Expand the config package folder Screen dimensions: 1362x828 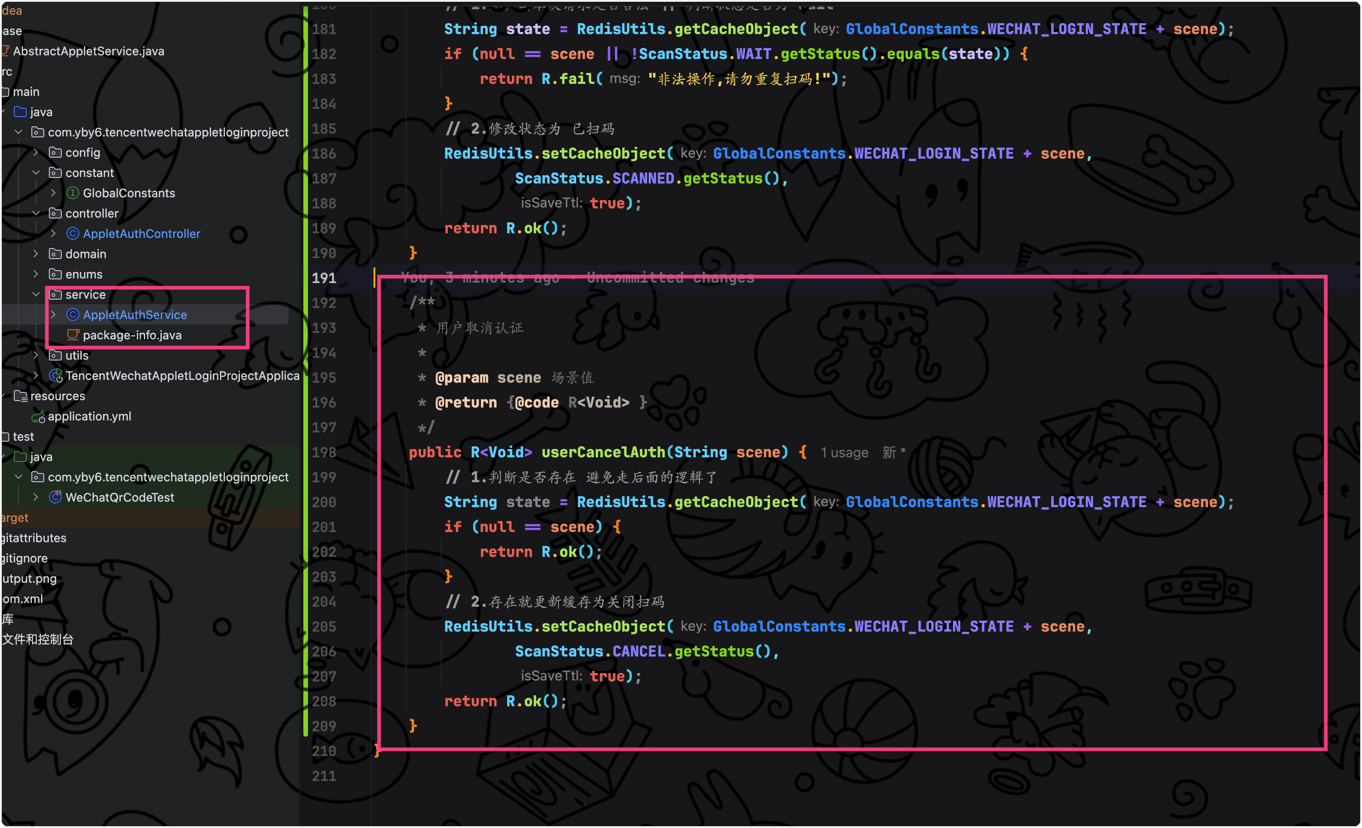(x=36, y=152)
